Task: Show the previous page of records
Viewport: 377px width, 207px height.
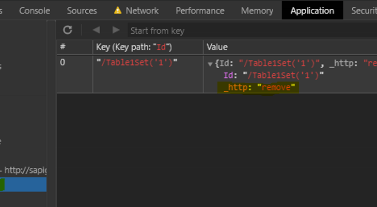Action: [x=96, y=30]
